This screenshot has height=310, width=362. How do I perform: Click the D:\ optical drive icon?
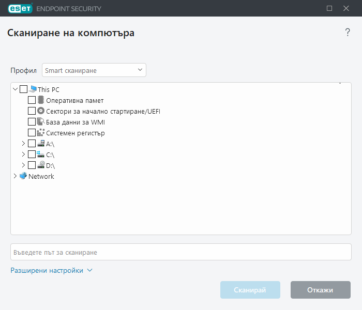tap(41, 165)
